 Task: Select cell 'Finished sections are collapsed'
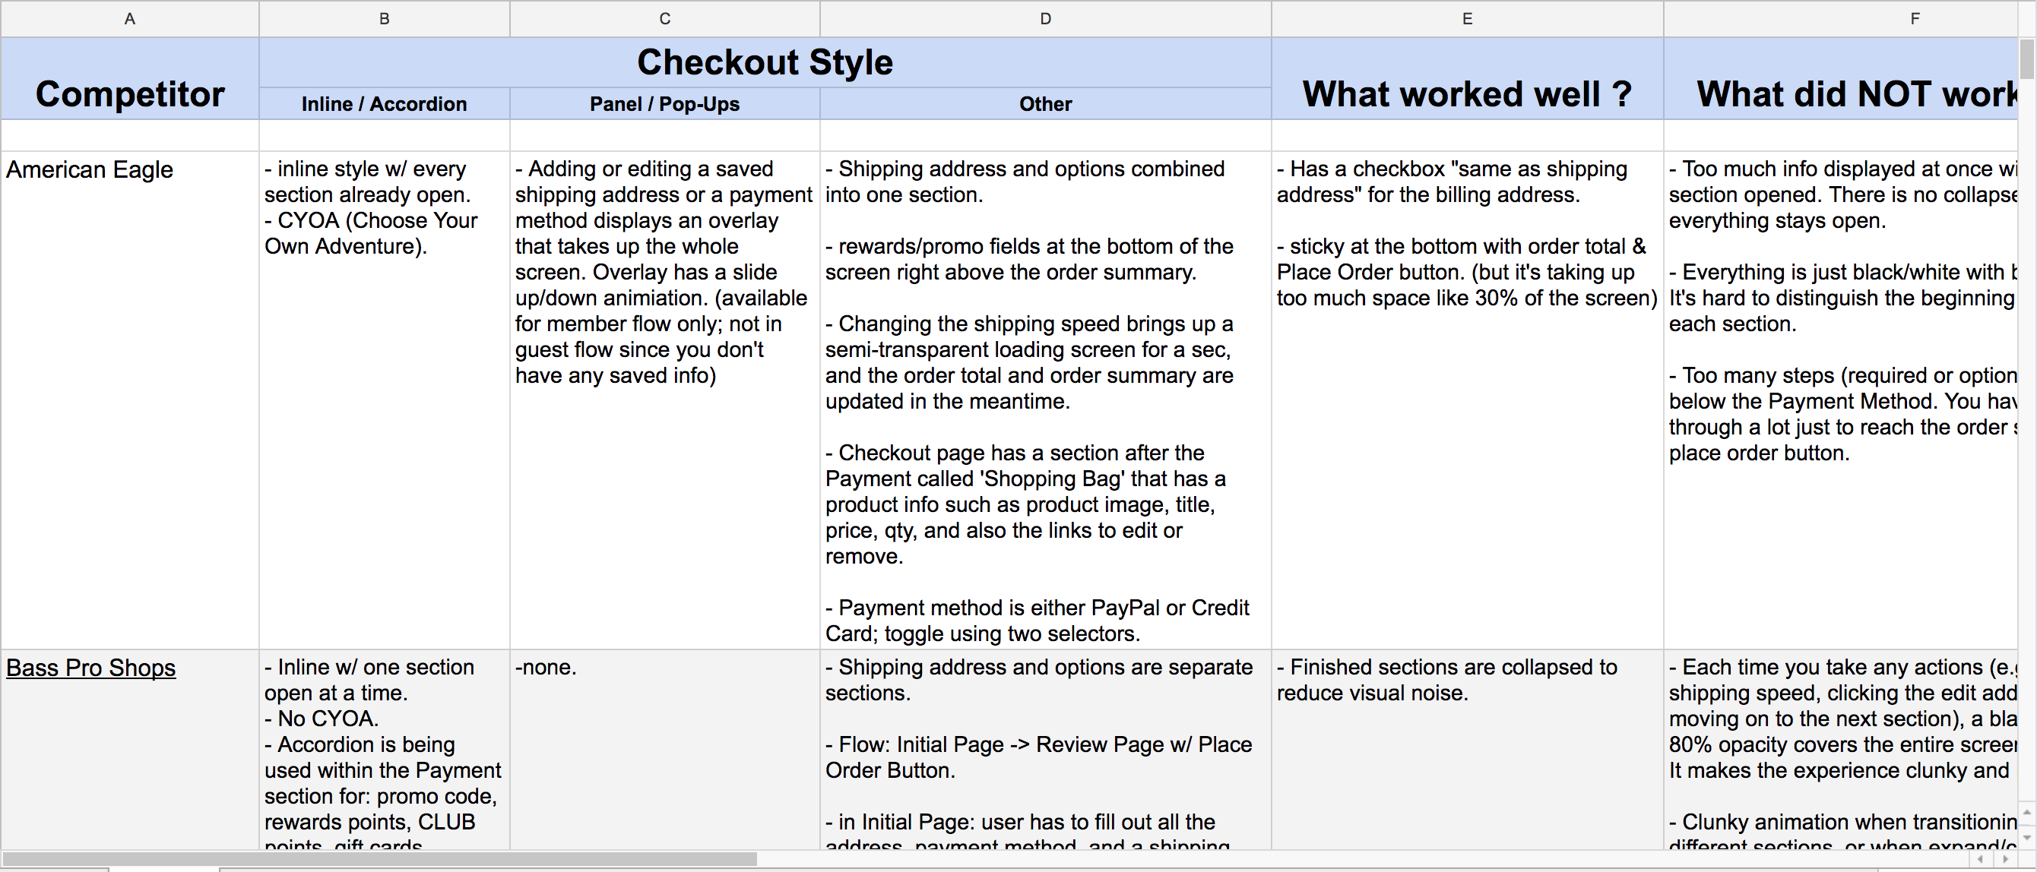coord(1467,750)
